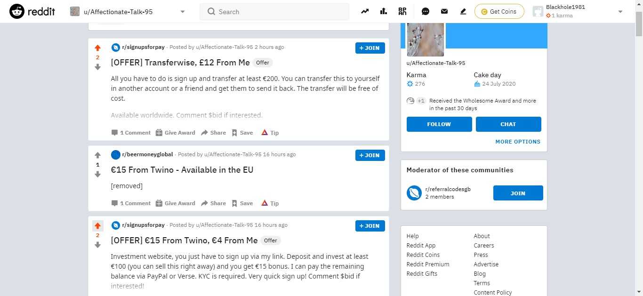Downvote the Twino €4 From Me post

(x=98, y=245)
